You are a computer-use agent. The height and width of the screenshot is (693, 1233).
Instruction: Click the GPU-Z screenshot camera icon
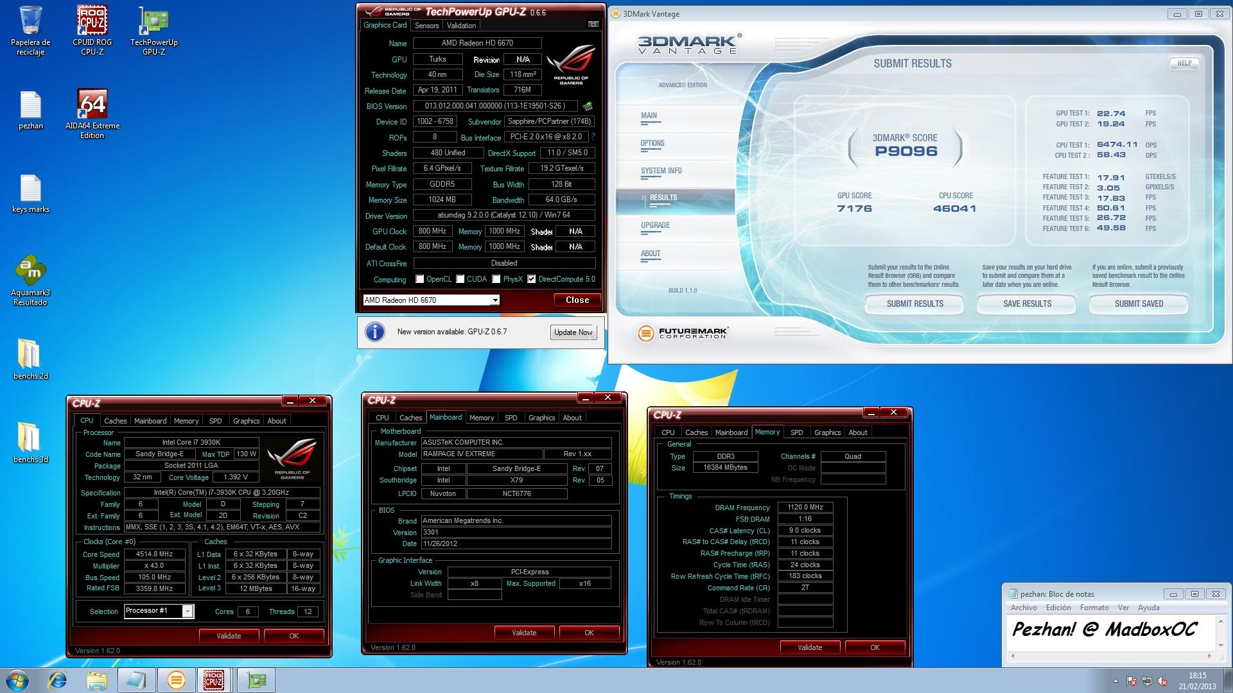click(x=593, y=24)
